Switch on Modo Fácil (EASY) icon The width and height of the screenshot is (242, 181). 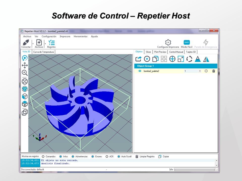click(x=187, y=42)
